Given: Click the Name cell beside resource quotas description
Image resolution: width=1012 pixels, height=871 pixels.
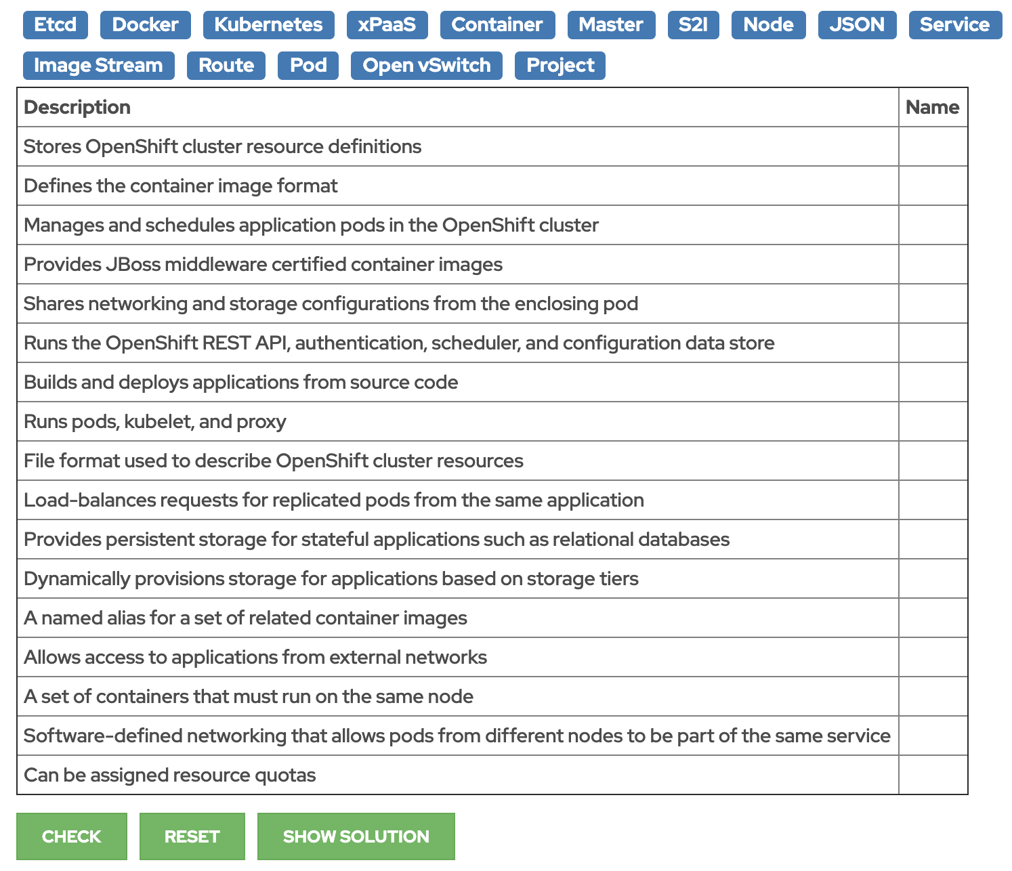Looking at the screenshot, I should [933, 774].
